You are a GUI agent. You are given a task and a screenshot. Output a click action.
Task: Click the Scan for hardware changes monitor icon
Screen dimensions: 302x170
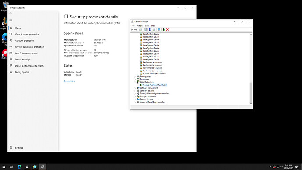(x=159, y=30)
